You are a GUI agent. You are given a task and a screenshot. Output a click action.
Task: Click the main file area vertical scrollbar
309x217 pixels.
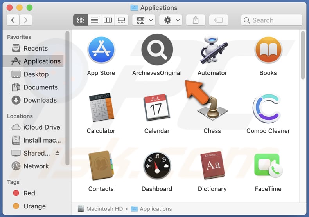[x=303, y=56]
